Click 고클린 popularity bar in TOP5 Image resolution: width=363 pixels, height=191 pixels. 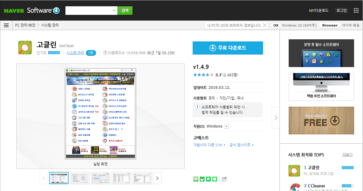click(348, 168)
